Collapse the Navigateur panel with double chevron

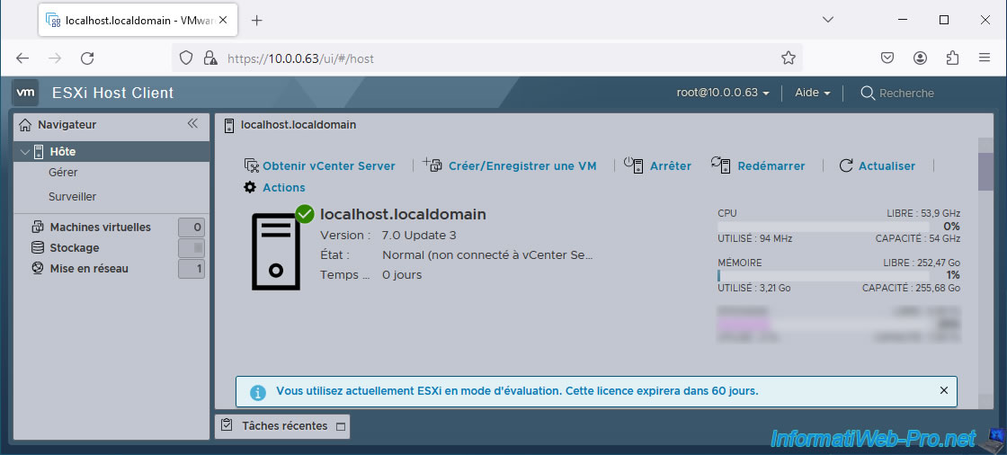[x=192, y=124]
